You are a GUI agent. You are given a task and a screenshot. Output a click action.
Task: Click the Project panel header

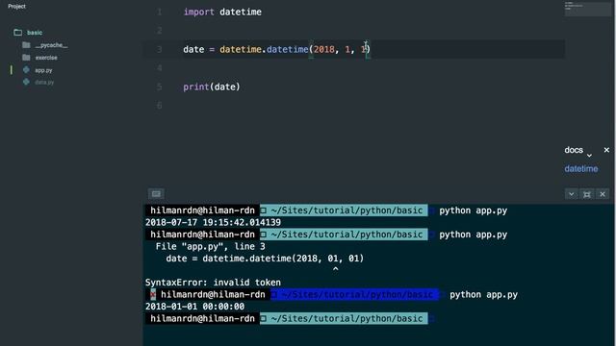16,7
